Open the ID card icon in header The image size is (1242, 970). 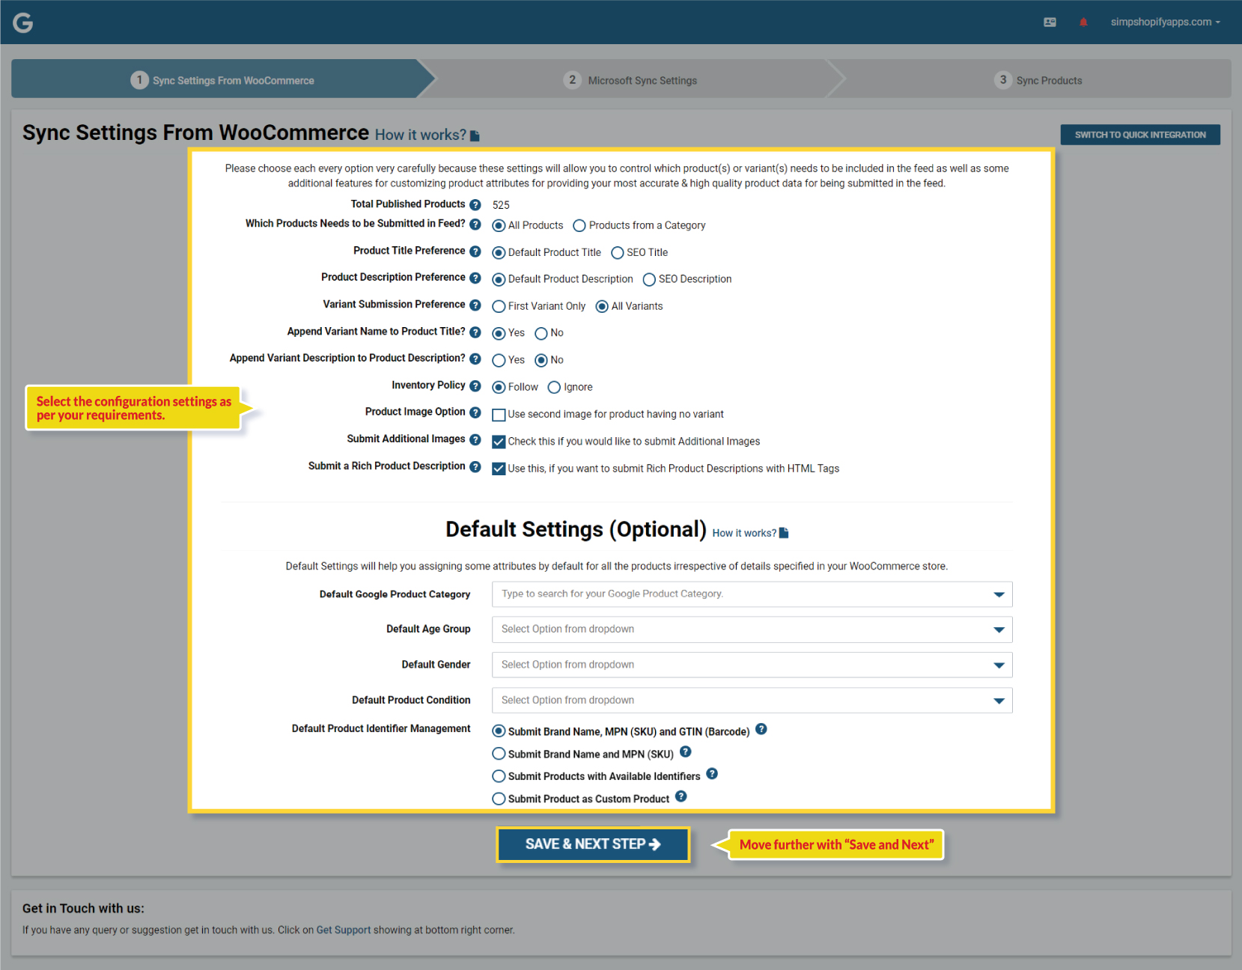click(1050, 22)
